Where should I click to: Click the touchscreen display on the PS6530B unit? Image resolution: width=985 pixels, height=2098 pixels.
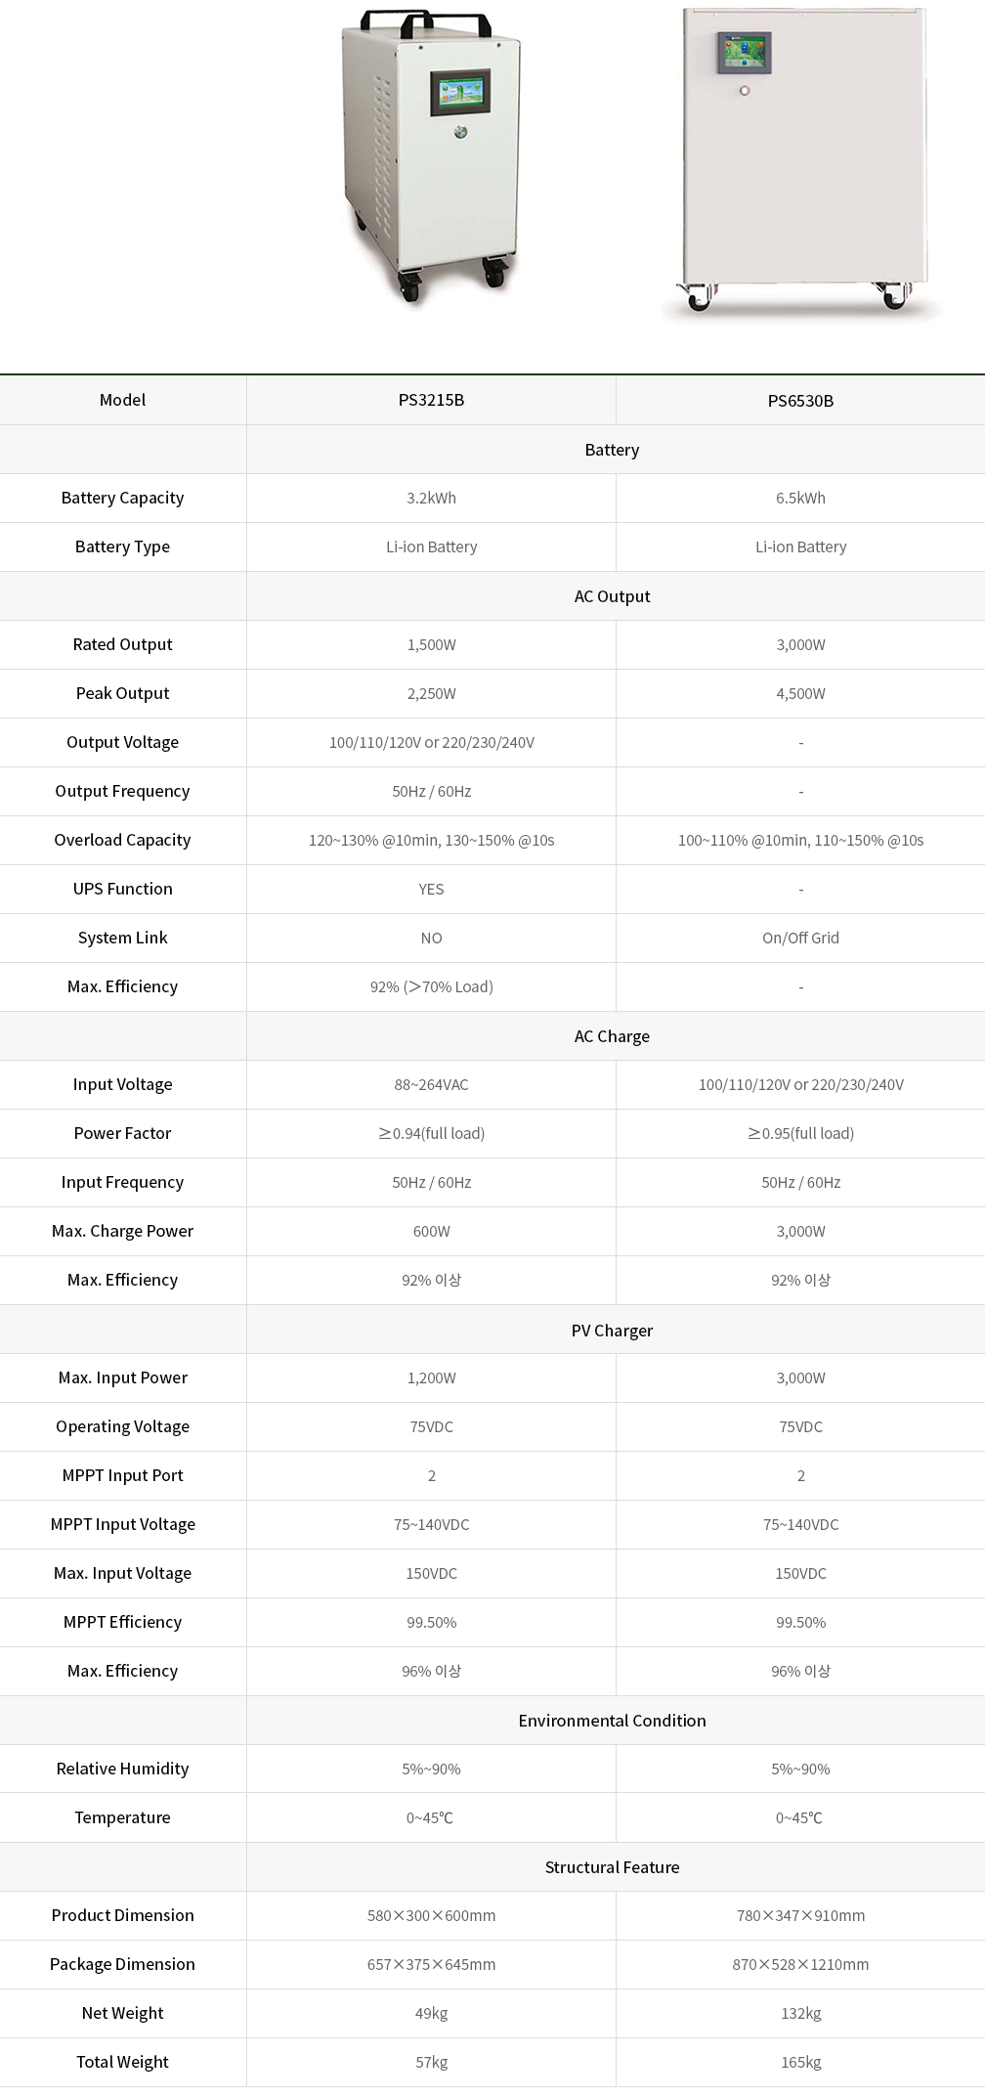tap(744, 53)
